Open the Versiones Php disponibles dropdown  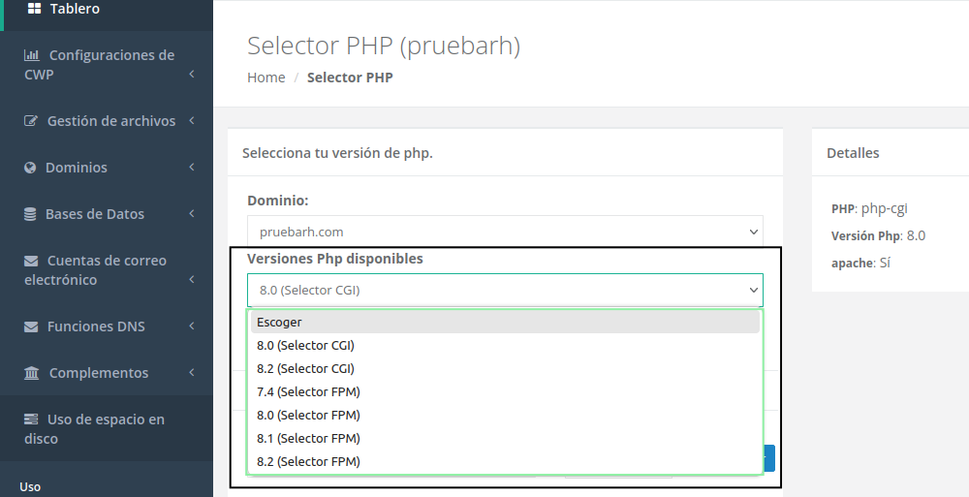pos(505,290)
